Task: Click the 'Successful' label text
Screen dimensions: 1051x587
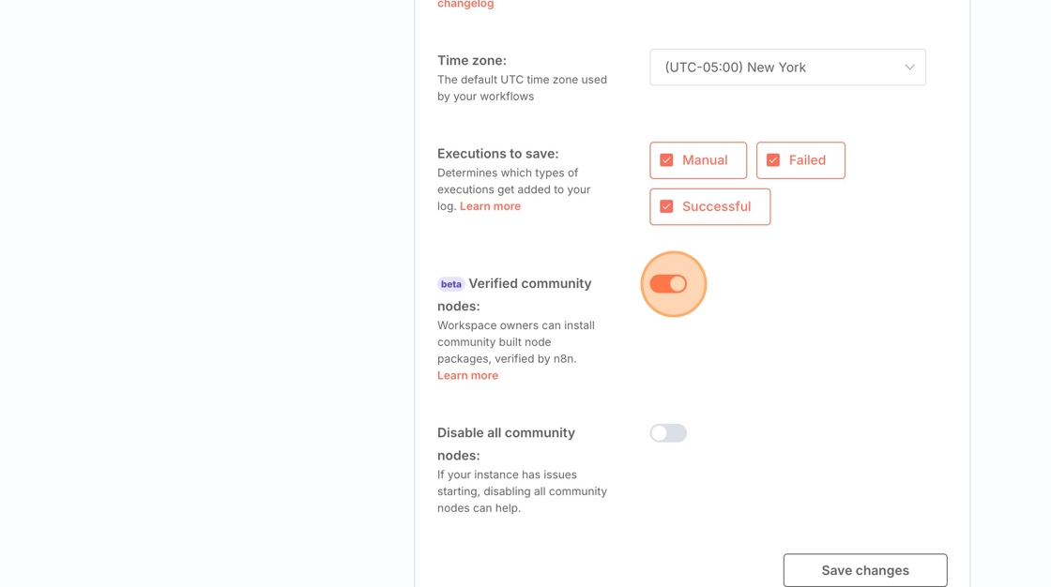Action: 716,206
